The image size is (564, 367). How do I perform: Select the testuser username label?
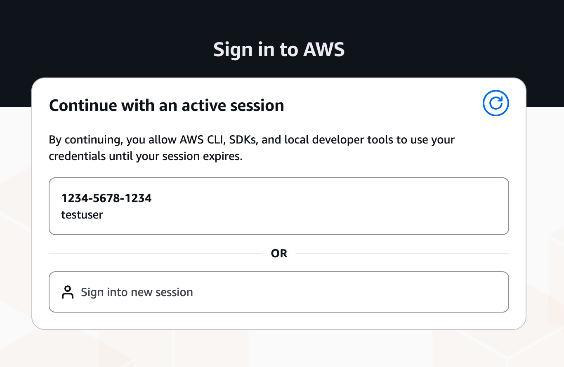[x=82, y=214]
